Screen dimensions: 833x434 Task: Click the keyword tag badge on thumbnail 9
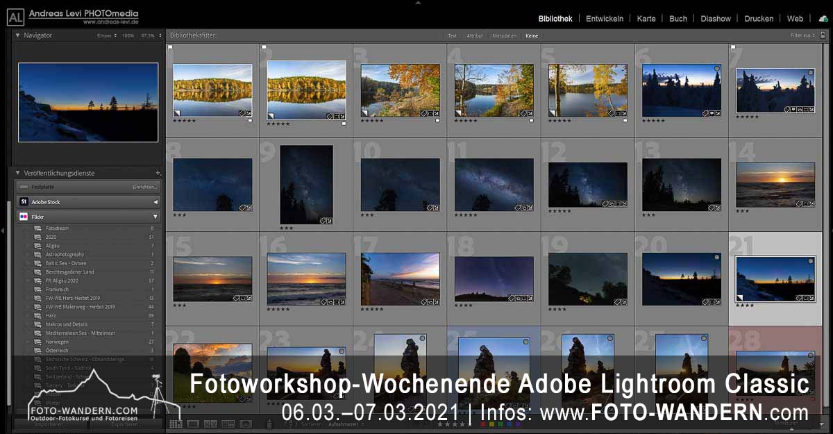pyautogui.click(x=323, y=220)
